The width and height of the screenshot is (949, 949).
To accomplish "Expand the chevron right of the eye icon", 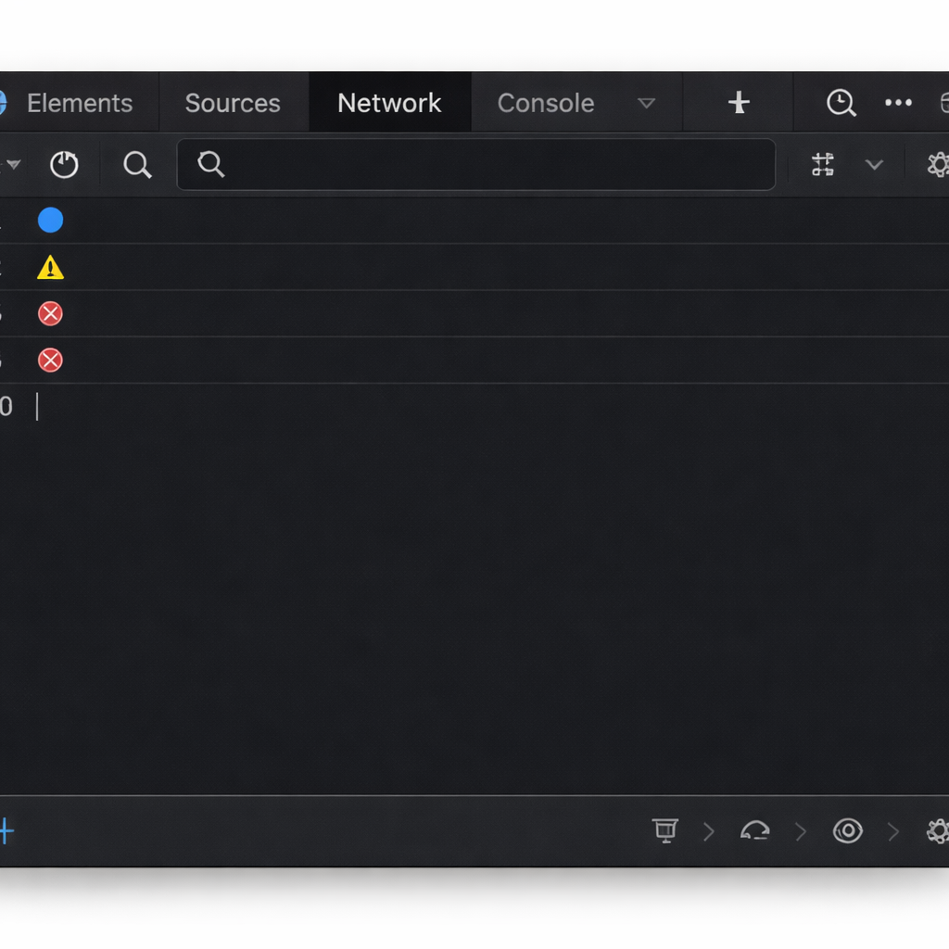I will pyautogui.click(x=893, y=831).
